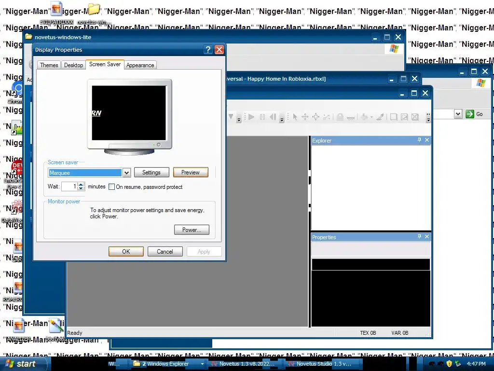Open the bootvis desktop icon

tap(56, 329)
